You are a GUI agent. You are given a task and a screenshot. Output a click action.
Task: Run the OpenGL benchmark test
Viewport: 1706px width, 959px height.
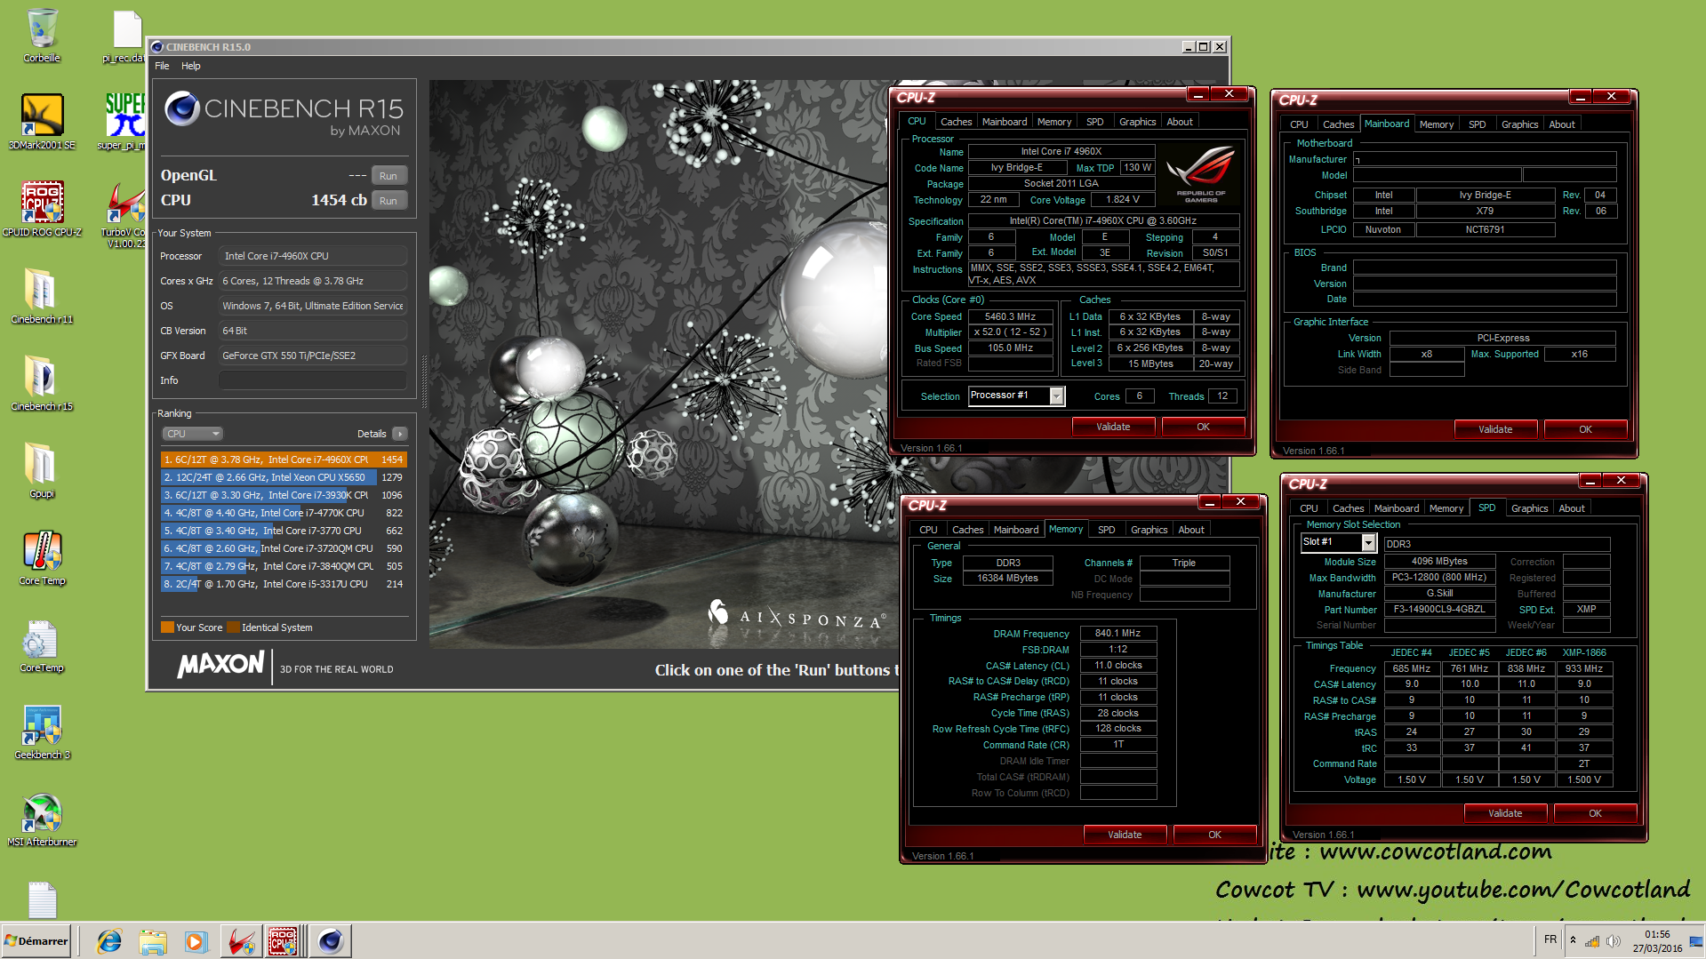pyautogui.click(x=388, y=175)
